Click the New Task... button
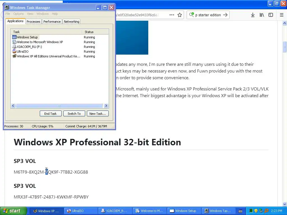This screenshot has width=287, height=215. (98, 114)
